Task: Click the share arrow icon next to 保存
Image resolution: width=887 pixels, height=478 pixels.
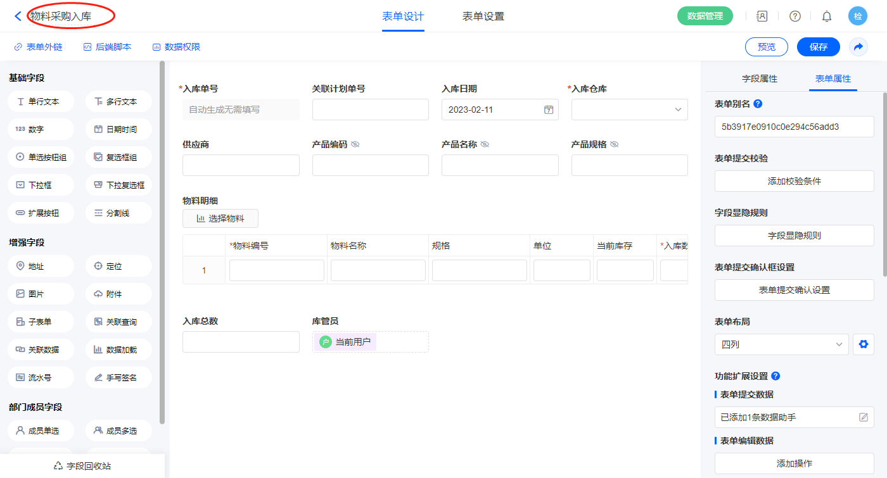Action: point(858,47)
